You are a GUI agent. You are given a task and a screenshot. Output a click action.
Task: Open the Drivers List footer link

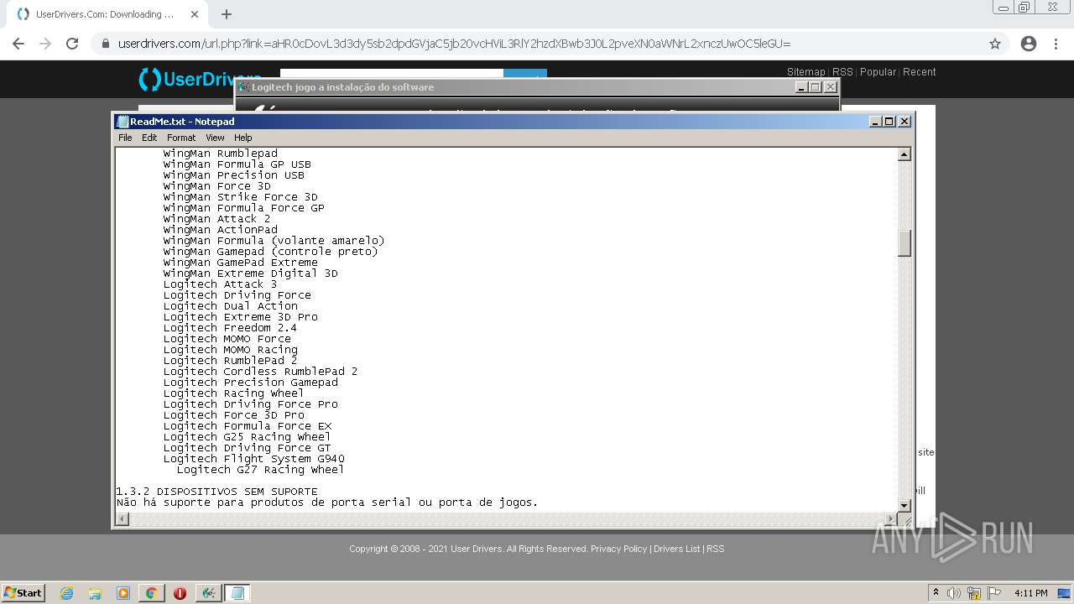(x=676, y=549)
